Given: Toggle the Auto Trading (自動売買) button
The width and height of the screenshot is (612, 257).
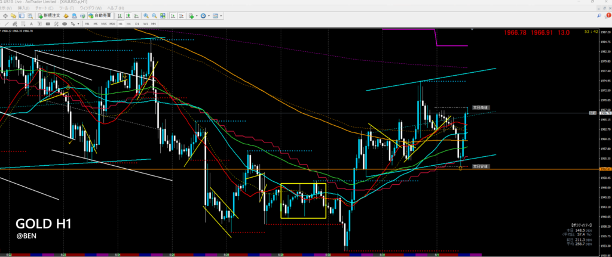Looking at the screenshot, I should (100, 16).
